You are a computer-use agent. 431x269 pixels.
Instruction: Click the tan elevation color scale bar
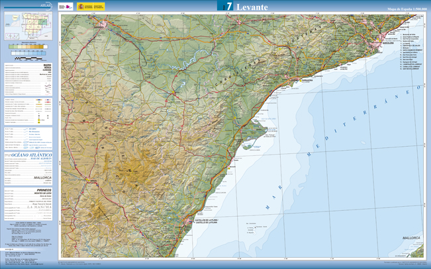coord(29,47)
